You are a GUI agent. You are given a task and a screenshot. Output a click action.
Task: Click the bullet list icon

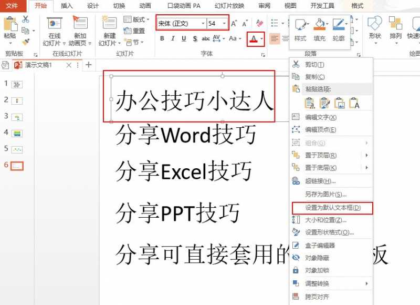[275, 23]
